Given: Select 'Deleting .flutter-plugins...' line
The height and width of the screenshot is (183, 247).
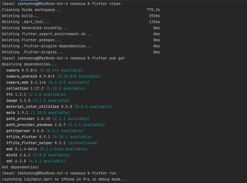Looking at the screenshot, I should pos(32,52).
